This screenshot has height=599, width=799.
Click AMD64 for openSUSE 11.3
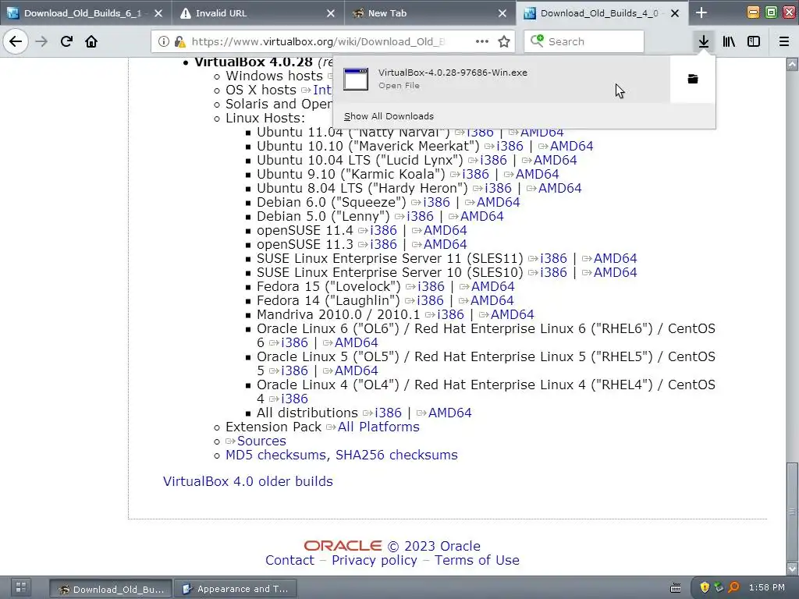[x=445, y=244]
